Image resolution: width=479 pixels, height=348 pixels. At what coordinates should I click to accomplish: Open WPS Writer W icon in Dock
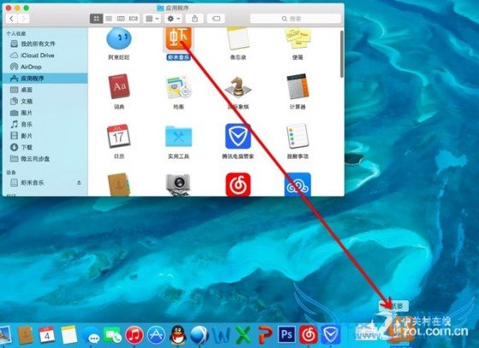pos(222,335)
